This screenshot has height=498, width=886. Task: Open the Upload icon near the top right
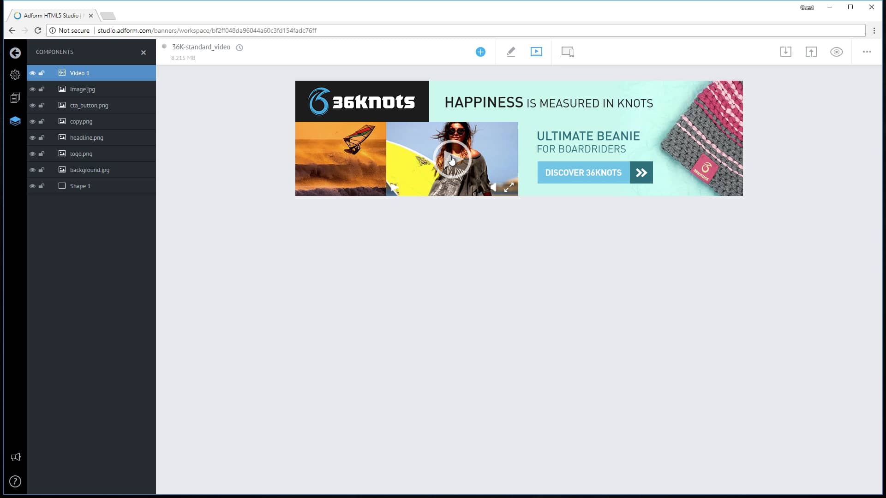pyautogui.click(x=811, y=52)
